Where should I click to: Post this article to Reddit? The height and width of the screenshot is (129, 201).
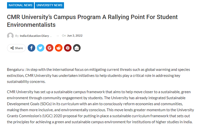click(59, 48)
